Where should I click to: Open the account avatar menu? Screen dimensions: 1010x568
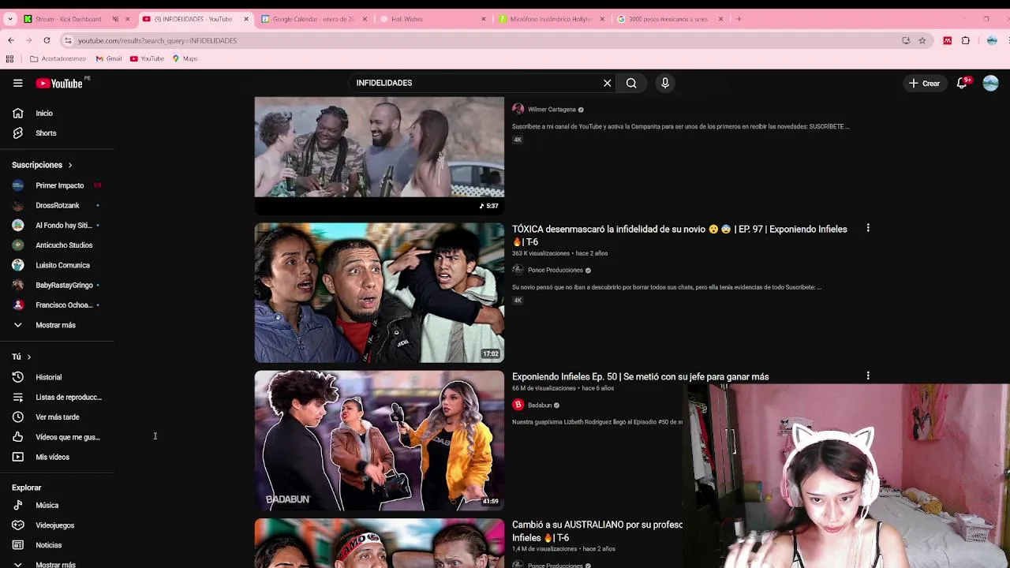pos(991,83)
